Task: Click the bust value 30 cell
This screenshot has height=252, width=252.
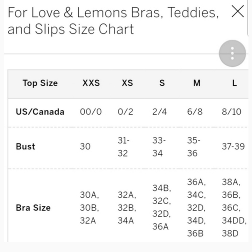Action: (85, 146)
